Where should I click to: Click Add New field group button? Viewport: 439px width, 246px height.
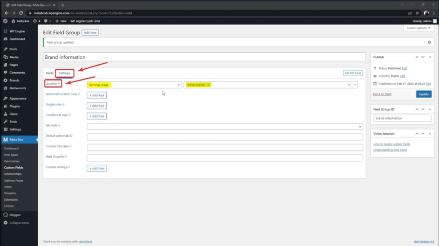point(90,32)
